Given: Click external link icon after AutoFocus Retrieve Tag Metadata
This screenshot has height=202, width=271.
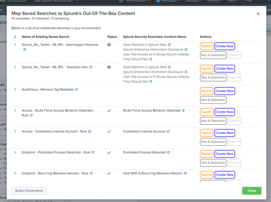Looking at the screenshot, I should [77, 89].
